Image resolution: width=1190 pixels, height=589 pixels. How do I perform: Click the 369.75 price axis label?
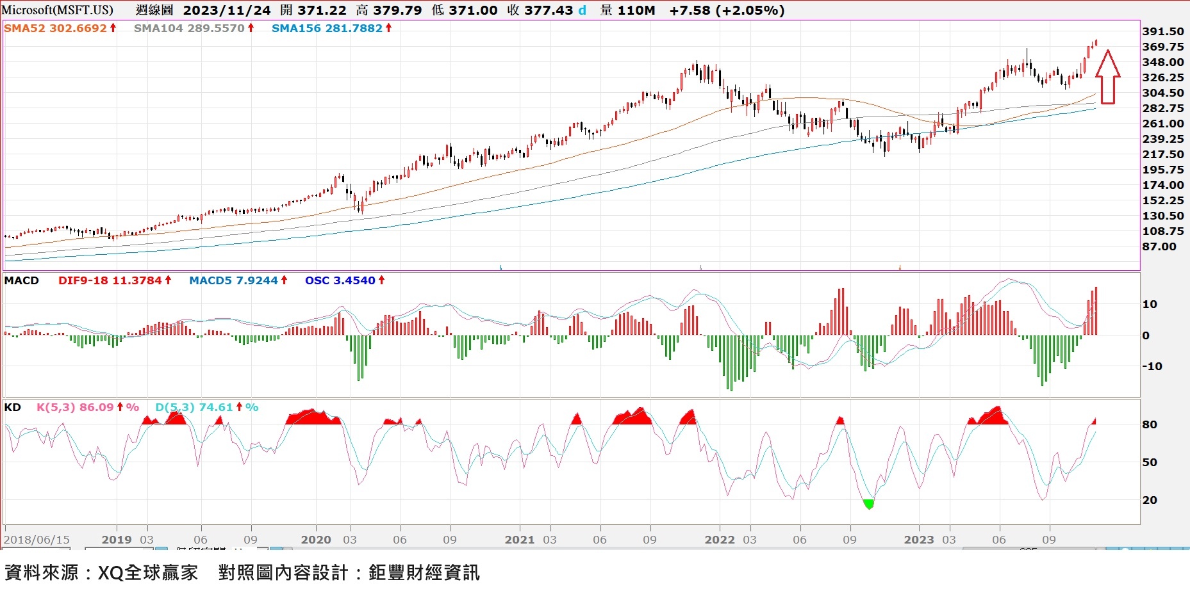1163,47
